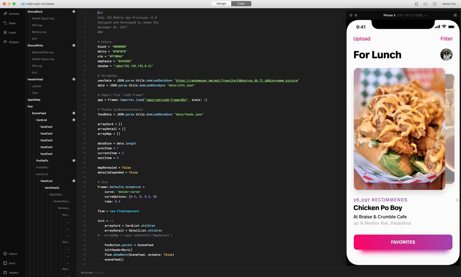This screenshot has width=461, height=277.
Task: Select the Mobile Signal.svg layer under StatusBlack
Action: pos(43,18)
